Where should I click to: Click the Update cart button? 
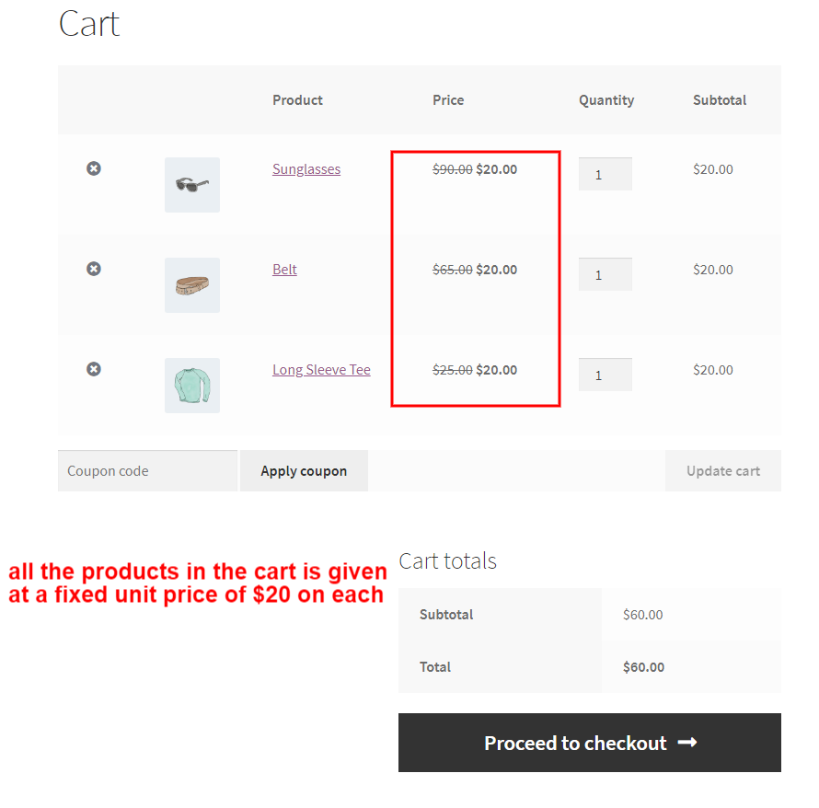point(723,470)
